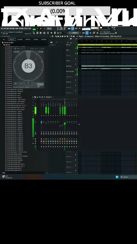Viewport: 137px width, 244px height.
Task: Start playback with the Play button
Action: (38, 28)
